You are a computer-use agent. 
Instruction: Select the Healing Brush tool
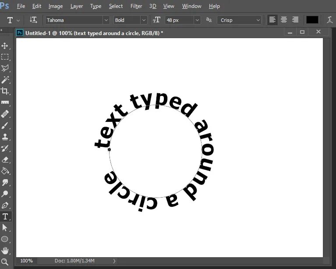click(5, 114)
